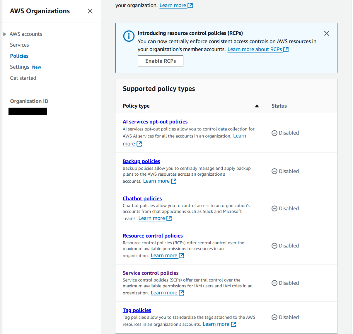
Task: Click the Organization ID heading
Action: point(29,101)
